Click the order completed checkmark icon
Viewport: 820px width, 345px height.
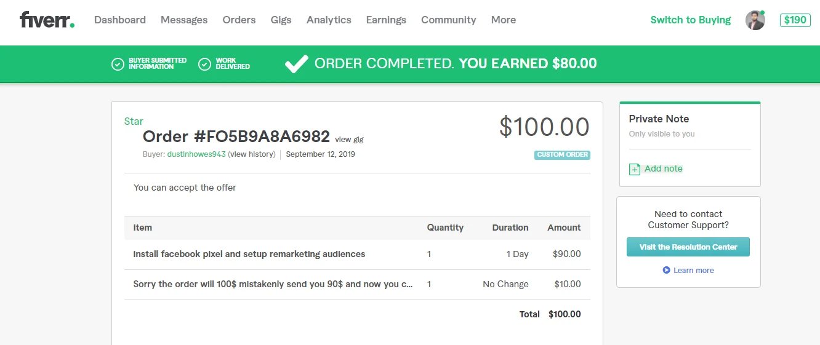pyautogui.click(x=296, y=63)
